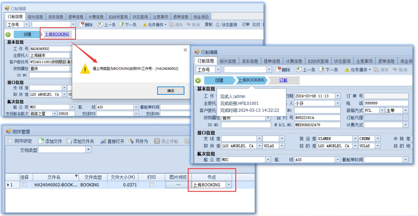Expand 航线 A3S dropdown in right window
Image resolution: width=418 pixels, height=216 pixels.
(338, 160)
